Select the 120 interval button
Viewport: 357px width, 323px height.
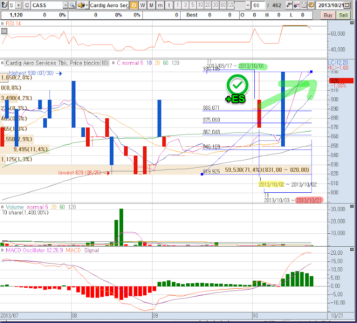point(231,5)
